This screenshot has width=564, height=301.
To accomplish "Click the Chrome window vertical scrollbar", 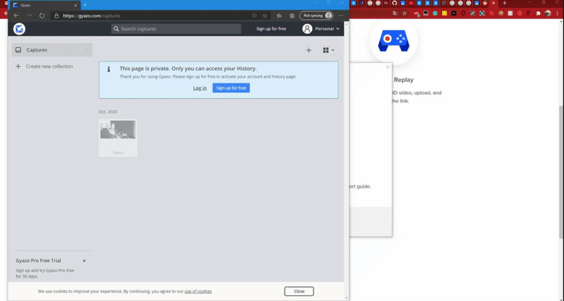I will [561, 172].
